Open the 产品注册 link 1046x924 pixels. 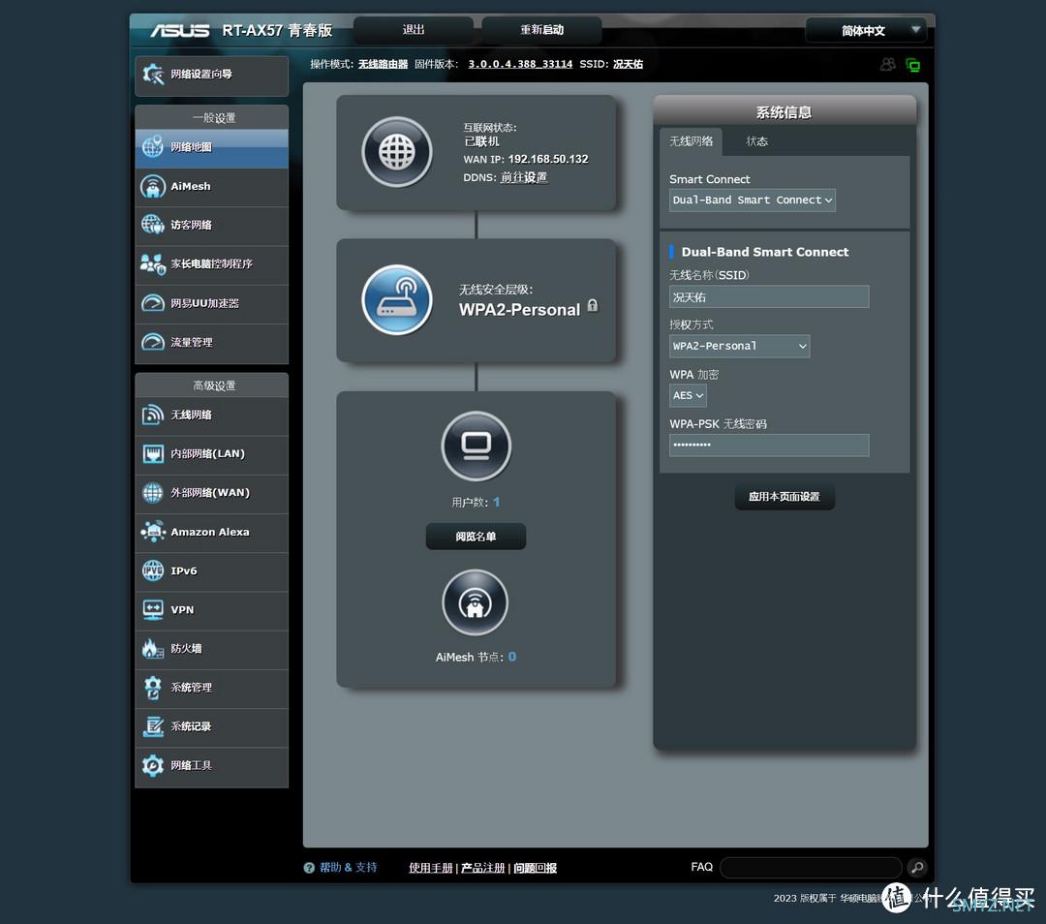483,867
